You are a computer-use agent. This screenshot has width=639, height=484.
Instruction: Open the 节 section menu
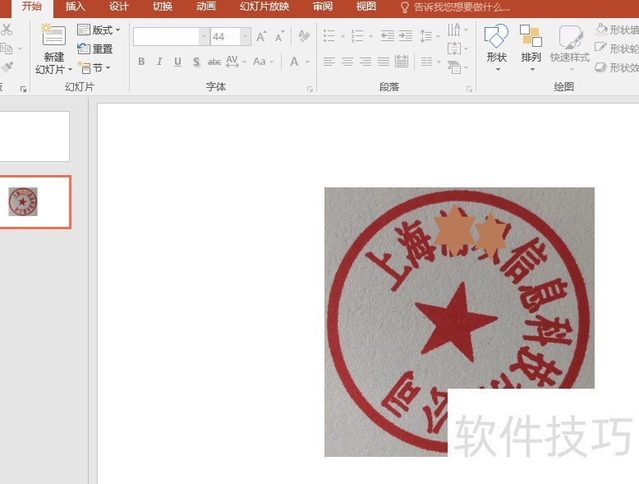94,67
